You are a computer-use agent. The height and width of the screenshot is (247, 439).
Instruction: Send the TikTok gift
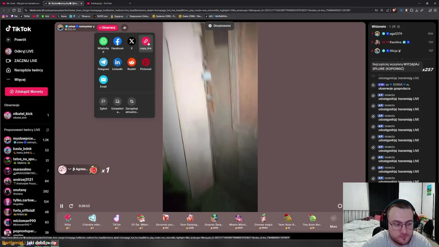[117, 221]
